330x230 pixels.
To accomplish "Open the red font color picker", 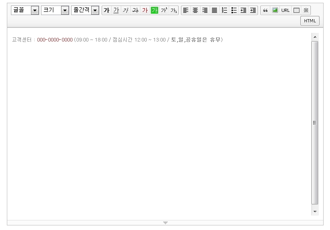I will pyautogui.click(x=144, y=10).
